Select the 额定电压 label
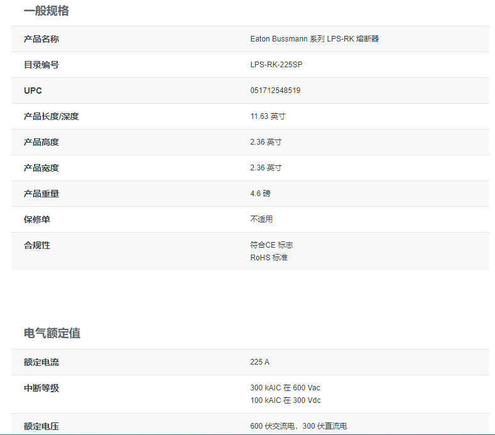495x435 pixels. coord(41,426)
